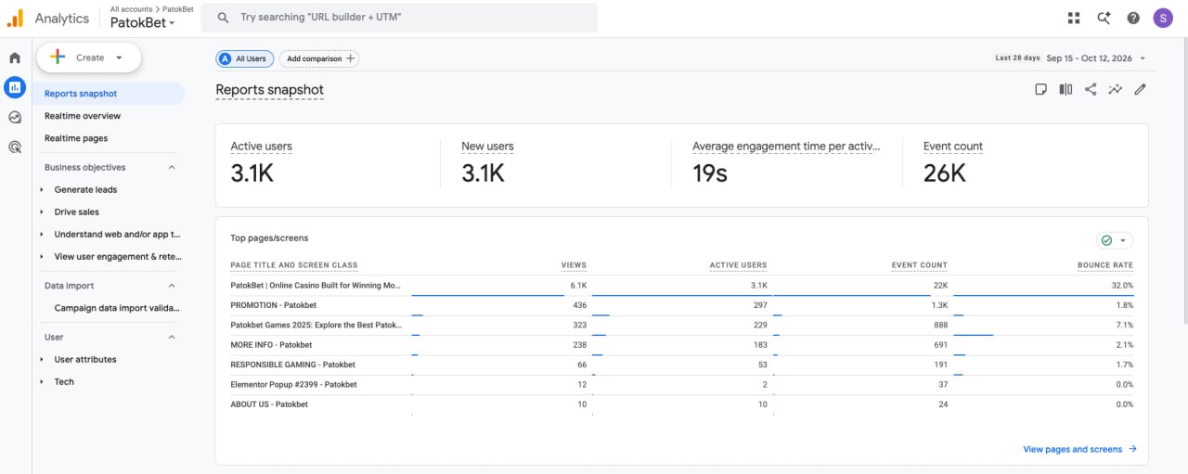Toggle the compare columns icon
This screenshot has width=1188, height=474.
pyautogui.click(x=1065, y=89)
